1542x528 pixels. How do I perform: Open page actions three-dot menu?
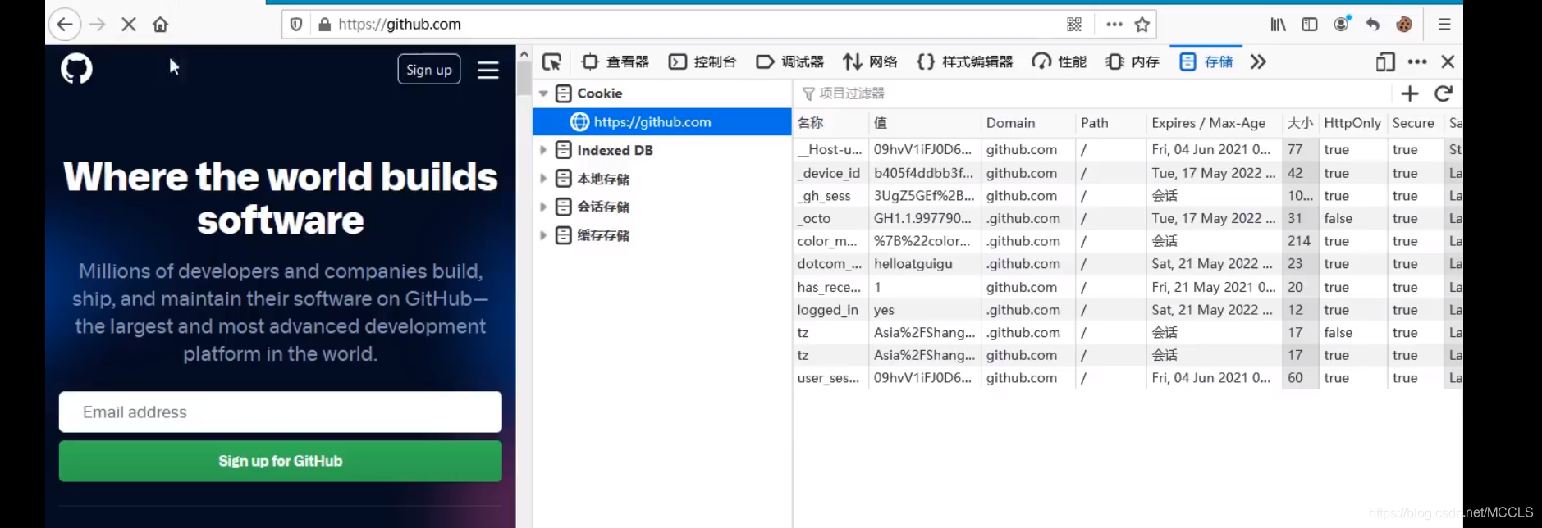pyautogui.click(x=1114, y=25)
